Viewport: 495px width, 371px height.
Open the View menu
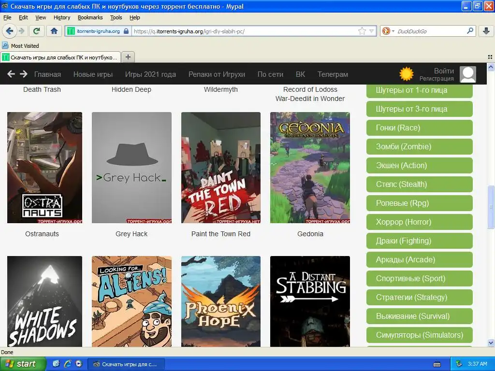[x=41, y=17]
